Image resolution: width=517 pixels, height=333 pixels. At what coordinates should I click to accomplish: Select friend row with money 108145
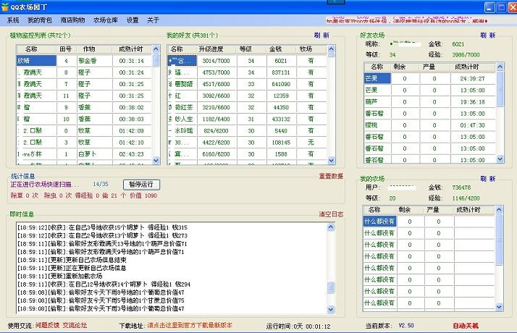(x=248, y=143)
